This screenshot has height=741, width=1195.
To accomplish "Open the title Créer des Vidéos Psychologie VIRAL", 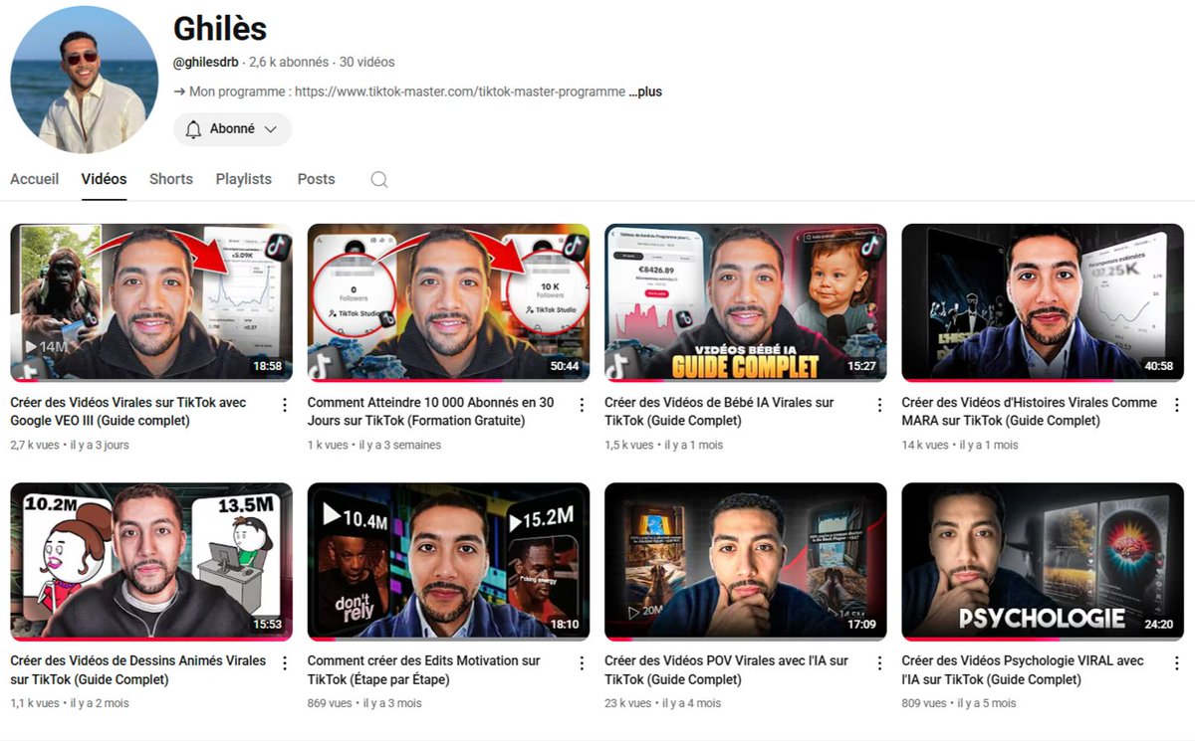I will point(1023,670).
